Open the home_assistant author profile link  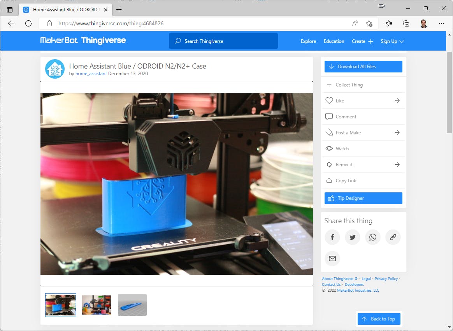(91, 74)
